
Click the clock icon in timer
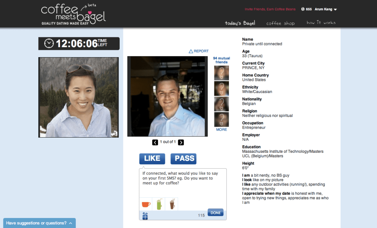[x=49, y=44]
